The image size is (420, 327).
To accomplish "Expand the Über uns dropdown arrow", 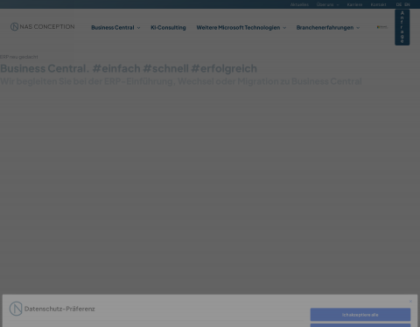I will (x=338, y=5).
